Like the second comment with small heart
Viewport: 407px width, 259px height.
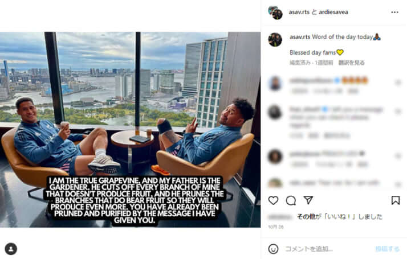pos(398,112)
